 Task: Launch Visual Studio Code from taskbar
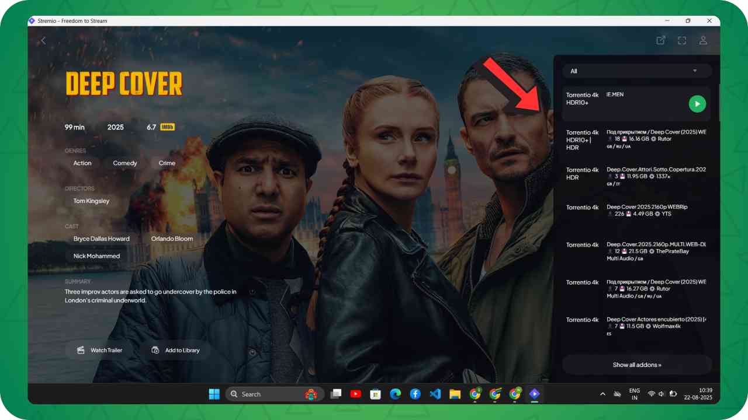[x=435, y=394]
